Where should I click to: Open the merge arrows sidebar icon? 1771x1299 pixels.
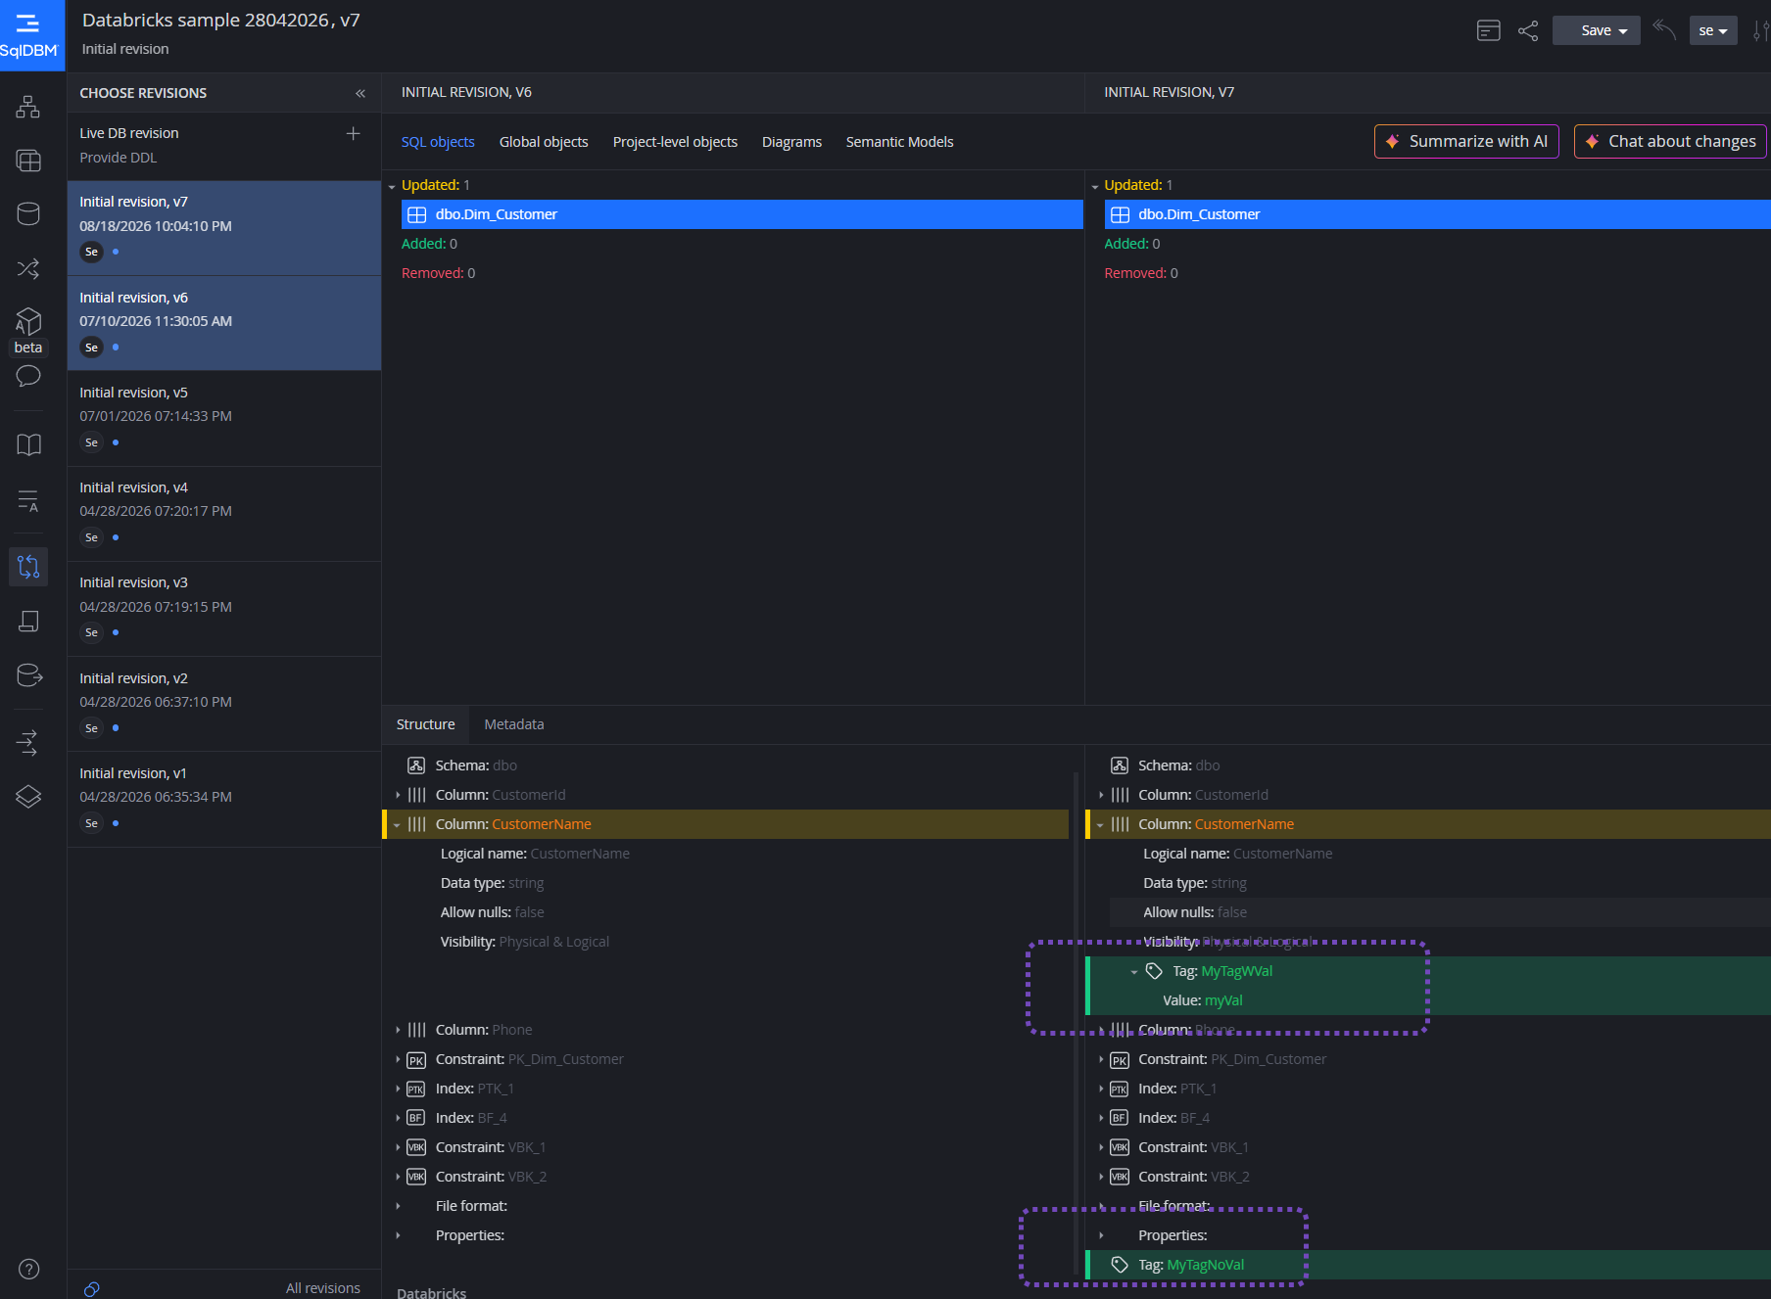(28, 743)
